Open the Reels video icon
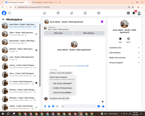 click(58, 13)
